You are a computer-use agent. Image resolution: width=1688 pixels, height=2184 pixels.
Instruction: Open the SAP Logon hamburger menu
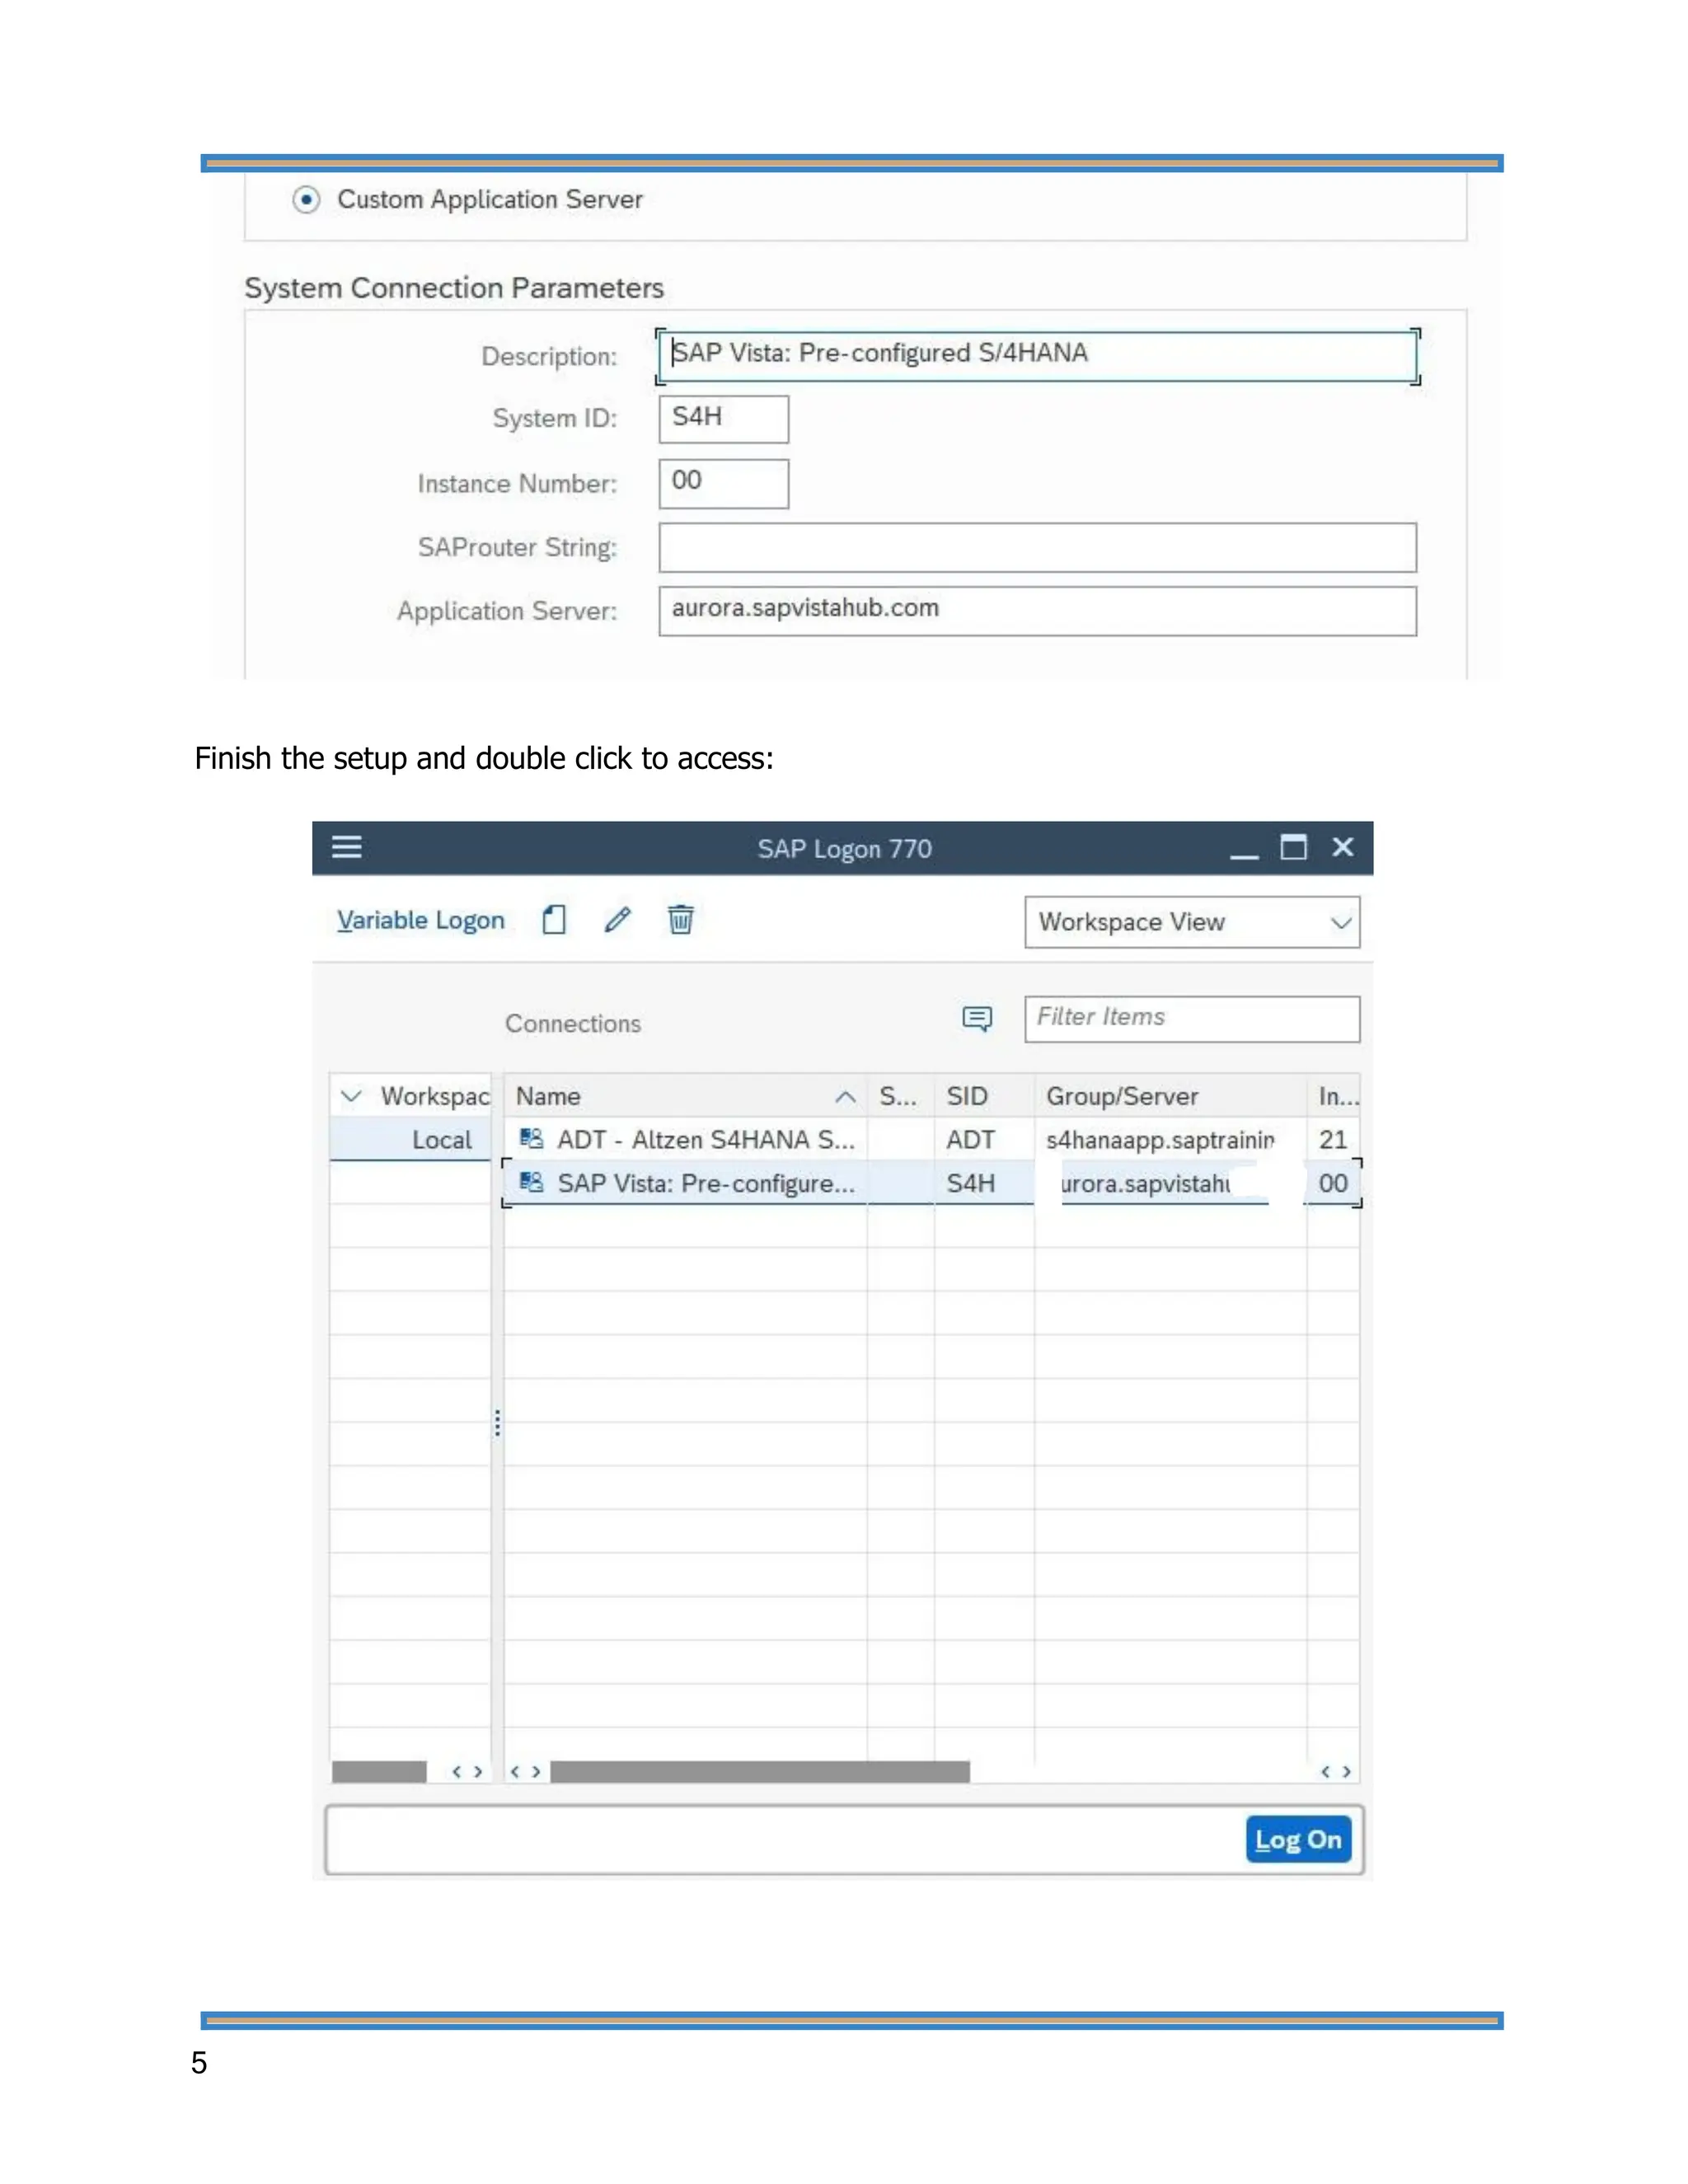[x=346, y=847]
